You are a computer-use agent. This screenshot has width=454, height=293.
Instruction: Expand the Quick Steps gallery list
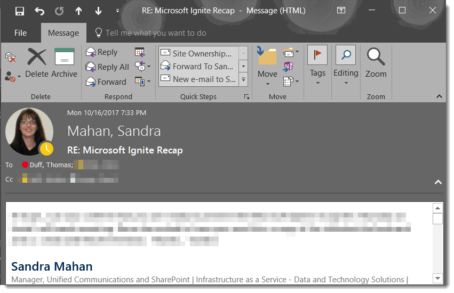point(243,80)
